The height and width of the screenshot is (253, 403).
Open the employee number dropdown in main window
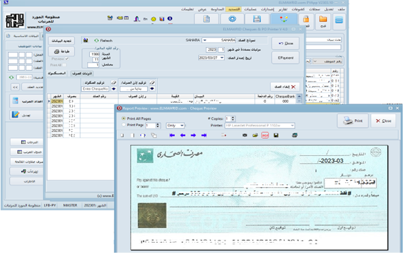(x=315, y=62)
